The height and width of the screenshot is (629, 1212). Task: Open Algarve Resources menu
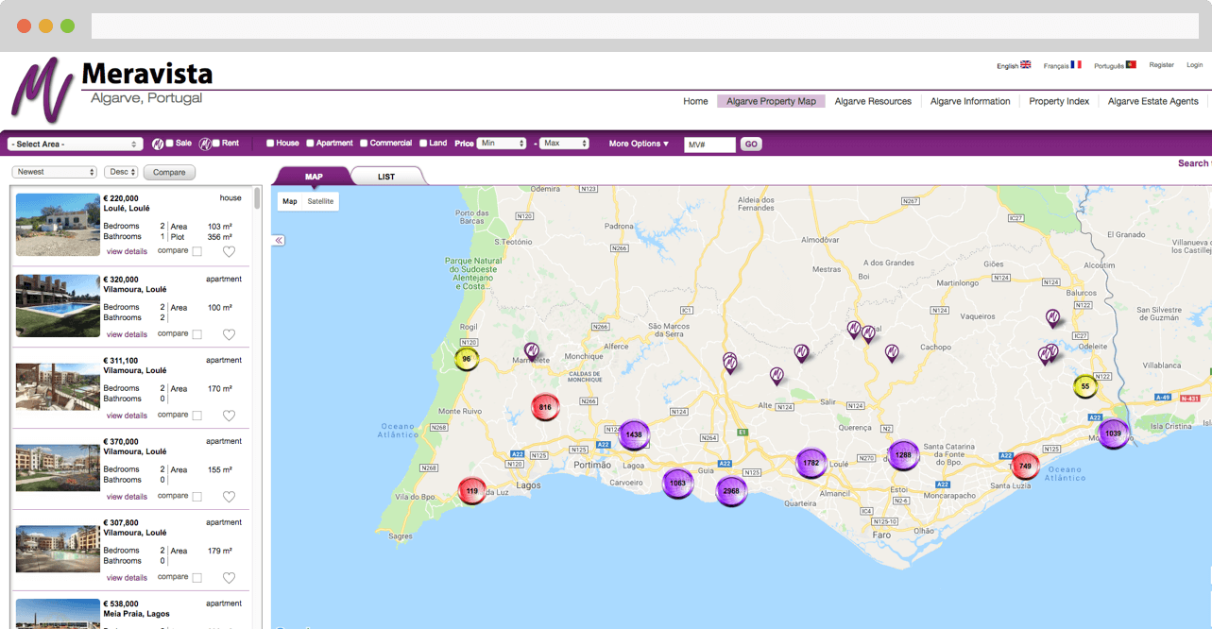(x=873, y=101)
